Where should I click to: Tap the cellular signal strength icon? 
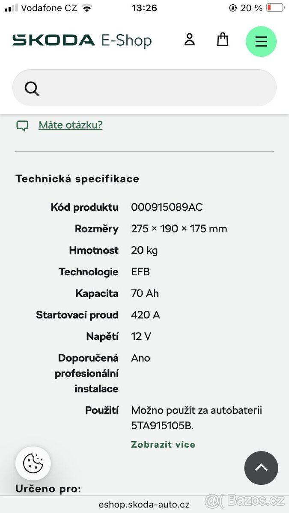(x=12, y=8)
